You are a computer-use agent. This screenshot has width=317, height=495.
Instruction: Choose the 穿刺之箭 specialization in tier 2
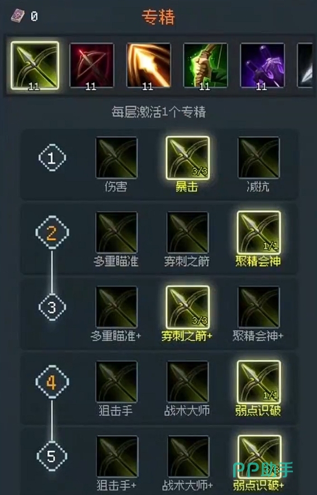click(x=187, y=232)
